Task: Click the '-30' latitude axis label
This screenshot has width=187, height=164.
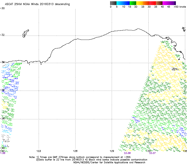Action: point(2,8)
